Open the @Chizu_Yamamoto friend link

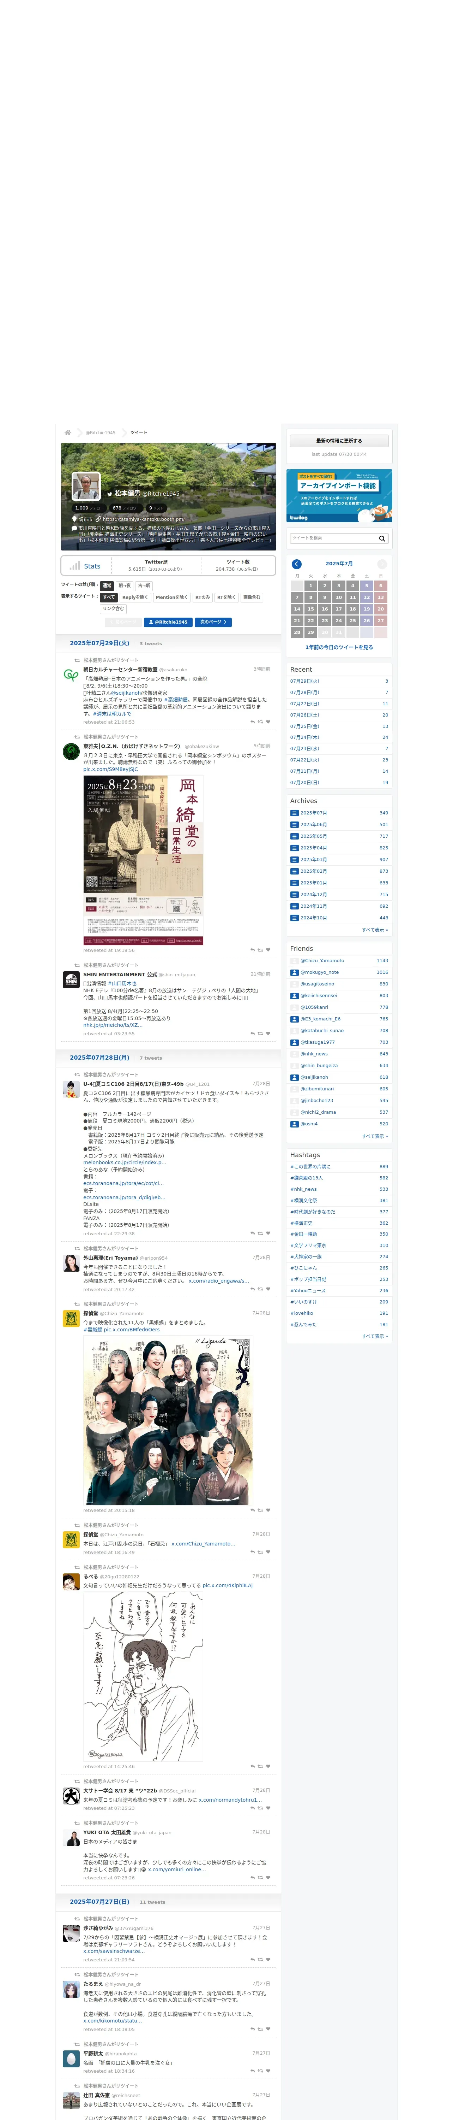(321, 960)
